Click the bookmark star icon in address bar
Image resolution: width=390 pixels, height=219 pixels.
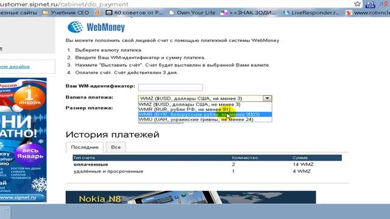358,4
